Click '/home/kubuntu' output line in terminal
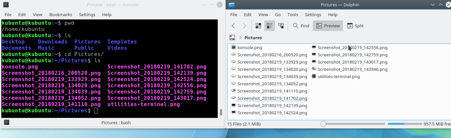The width and height of the screenshot is (451, 138). coord(23,29)
